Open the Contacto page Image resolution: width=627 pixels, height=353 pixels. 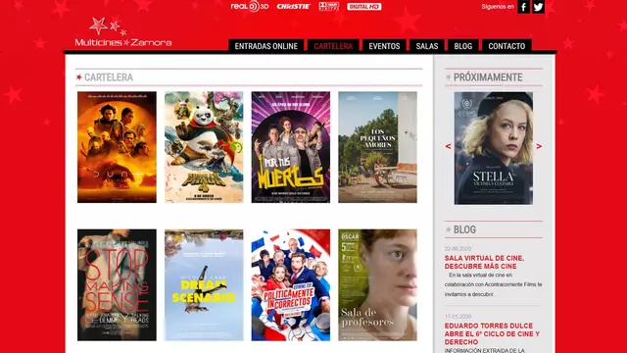(x=506, y=46)
